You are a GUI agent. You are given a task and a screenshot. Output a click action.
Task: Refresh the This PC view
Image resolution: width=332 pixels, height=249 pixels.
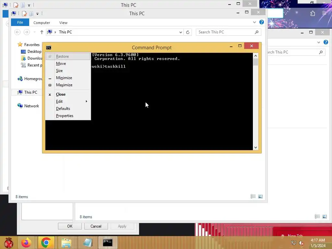(188, 32)
